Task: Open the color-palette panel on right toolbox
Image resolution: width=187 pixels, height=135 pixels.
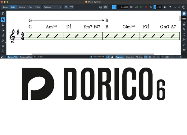Action: coord(184,14)
